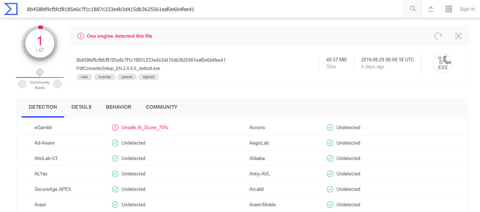Select the overlay tag
Screen dimensions: 480x212
tap(105, 77)
